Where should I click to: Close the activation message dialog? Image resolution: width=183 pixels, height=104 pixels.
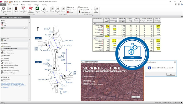point(175,62)
